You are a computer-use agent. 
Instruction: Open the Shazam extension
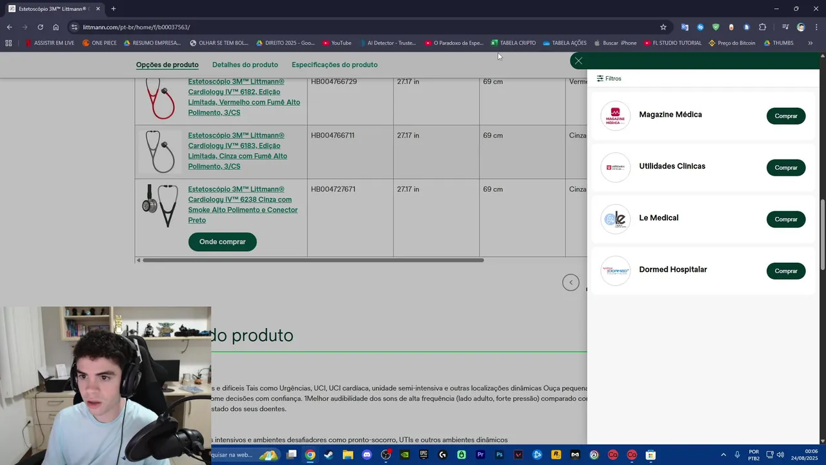tap(700, 27)
